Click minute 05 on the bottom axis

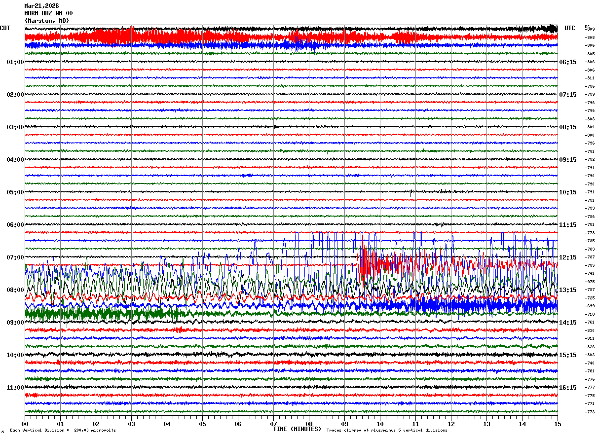coord(202,424)
